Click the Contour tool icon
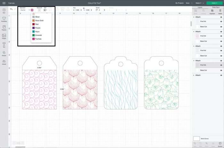The width and height of the screenshot is (224, 148). pyautogui.click(x=220, y=144)
